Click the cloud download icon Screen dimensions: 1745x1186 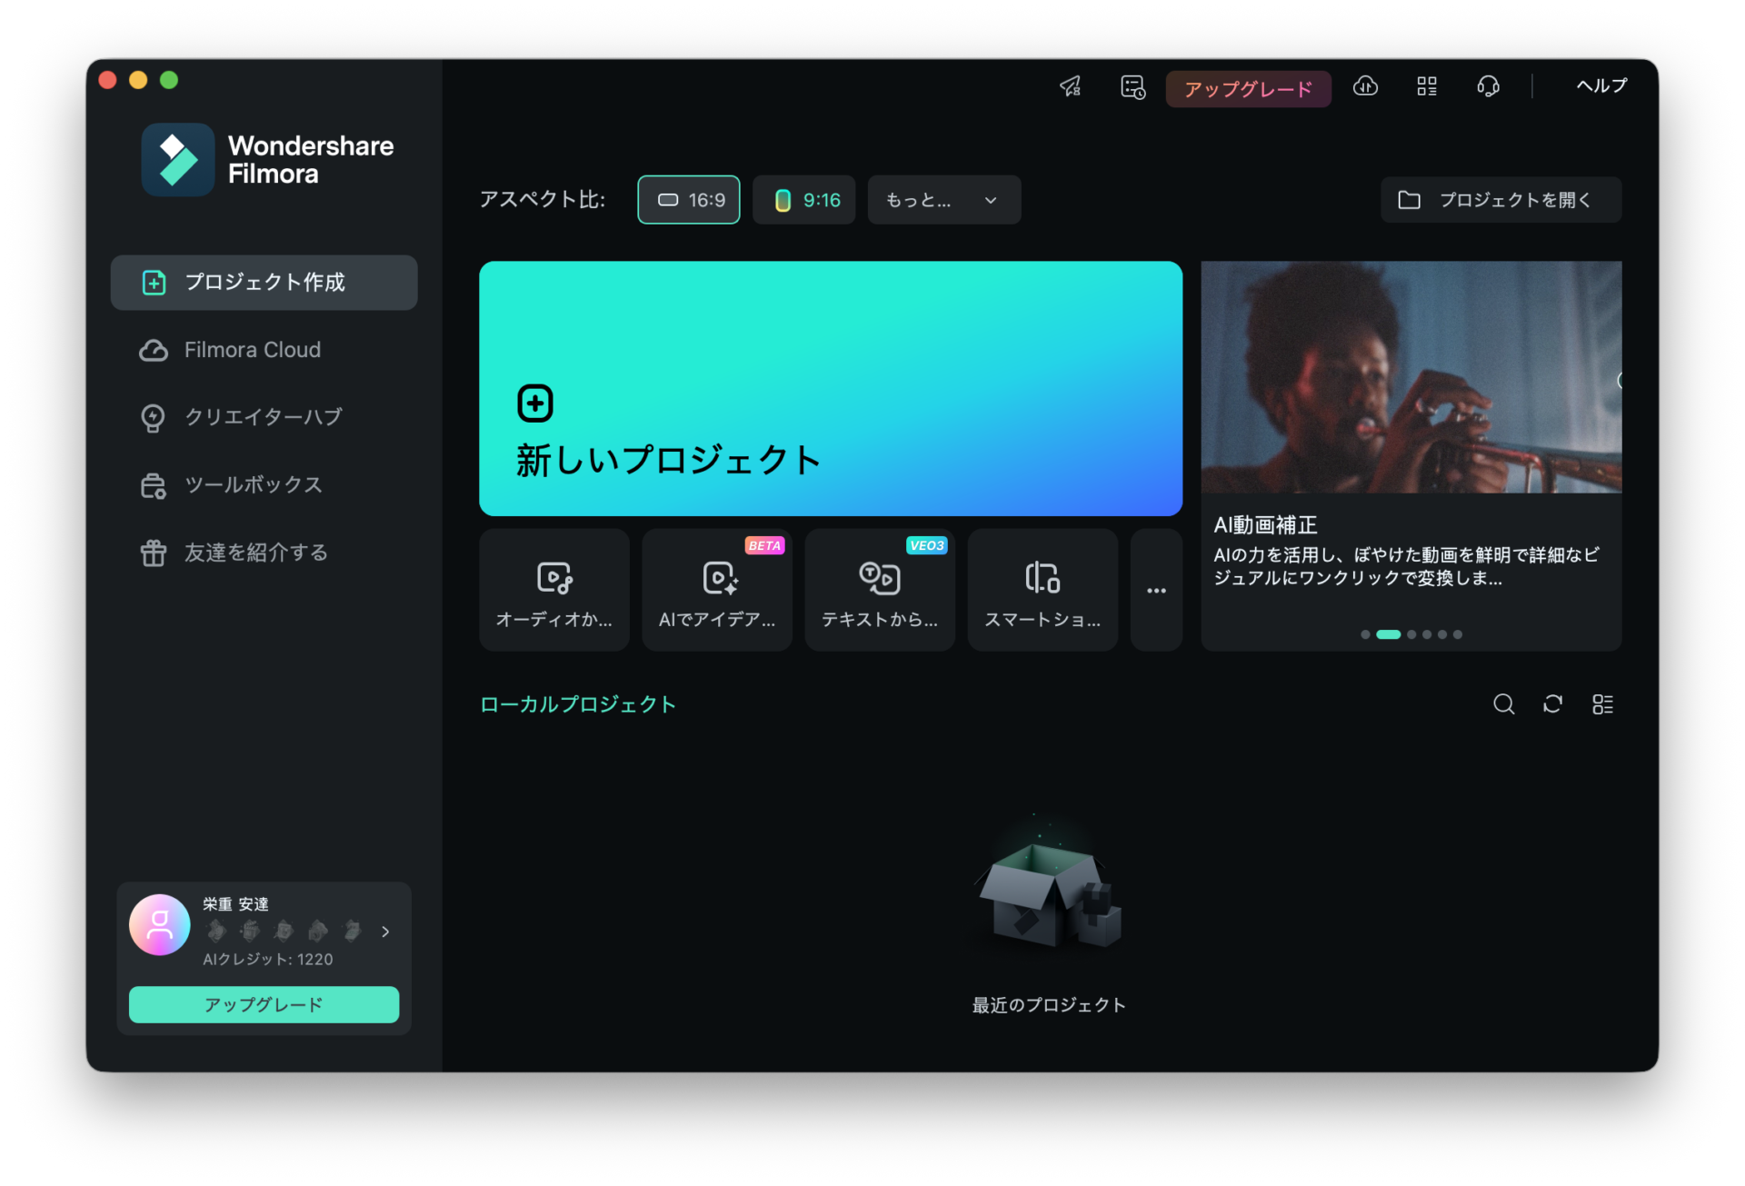tap(1365, 86)
